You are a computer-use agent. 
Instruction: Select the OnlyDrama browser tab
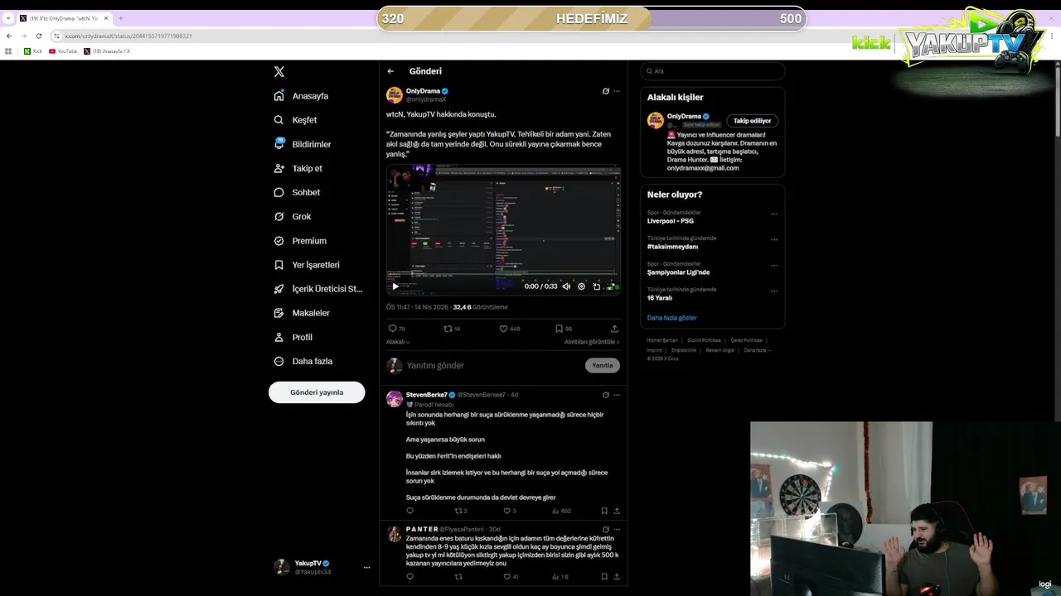click(65, 18)
